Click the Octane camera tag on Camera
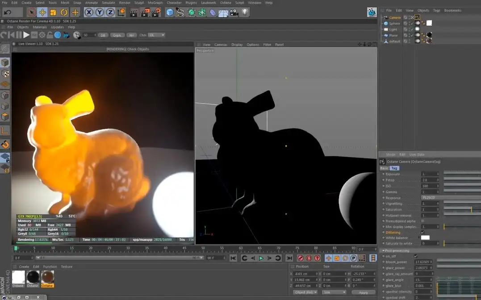 [x=417, y=17]
